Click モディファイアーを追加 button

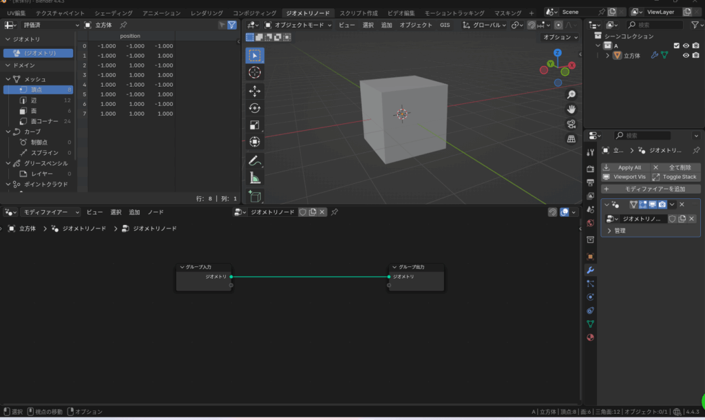click(651, 189)
